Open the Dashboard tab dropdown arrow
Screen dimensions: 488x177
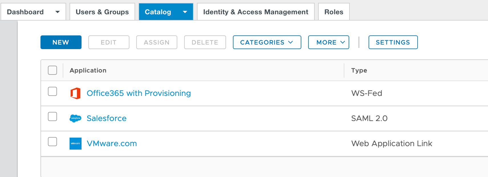click(58, 12)
